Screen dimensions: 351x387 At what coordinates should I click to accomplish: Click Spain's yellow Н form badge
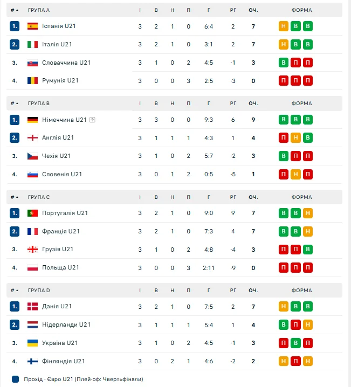[x=284, y=26]
